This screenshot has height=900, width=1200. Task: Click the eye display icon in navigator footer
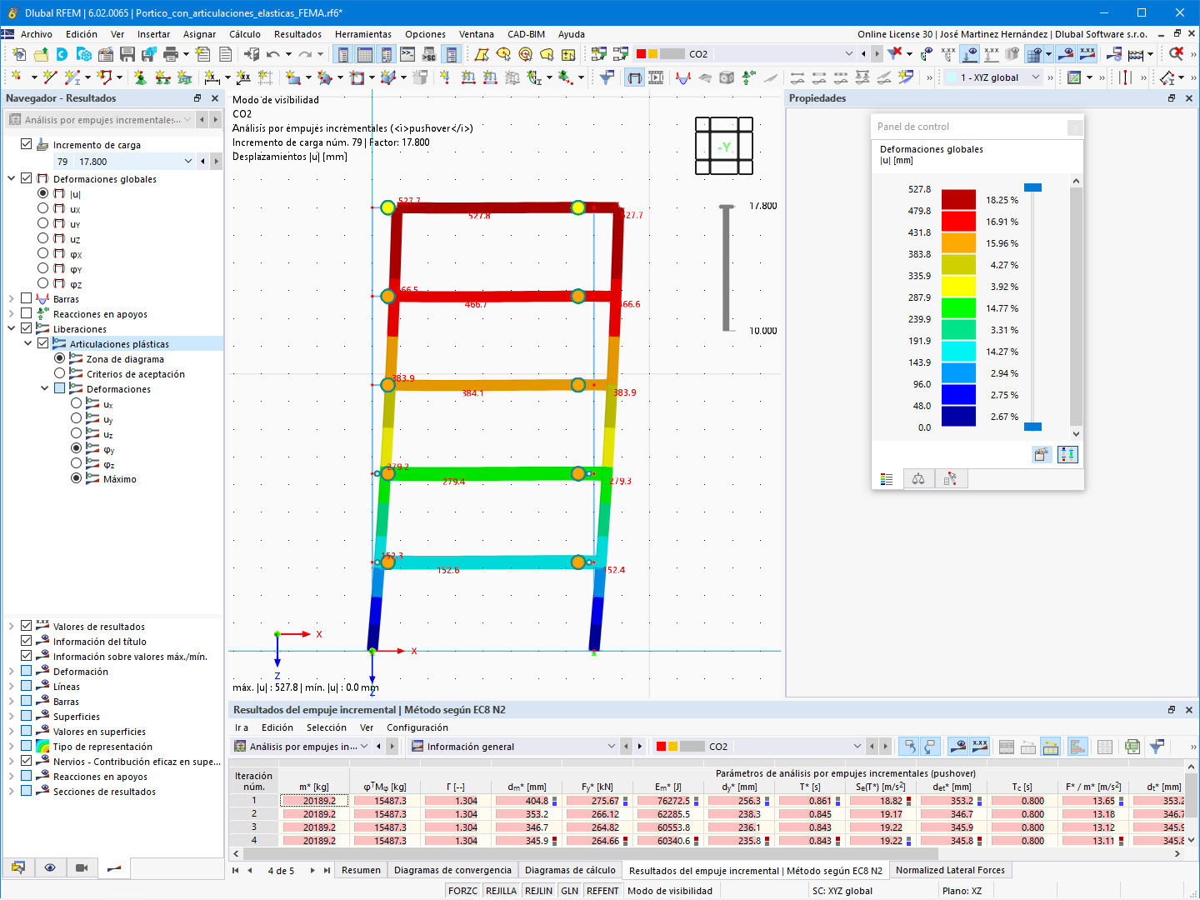click(x=50, y=867)
